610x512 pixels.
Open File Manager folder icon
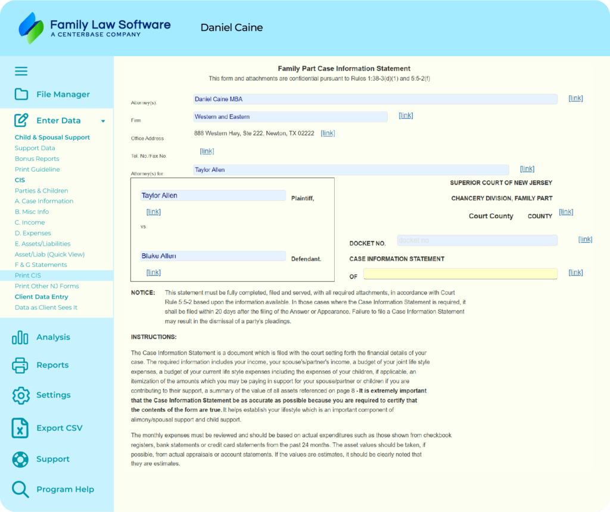click(x=21, y=94)
